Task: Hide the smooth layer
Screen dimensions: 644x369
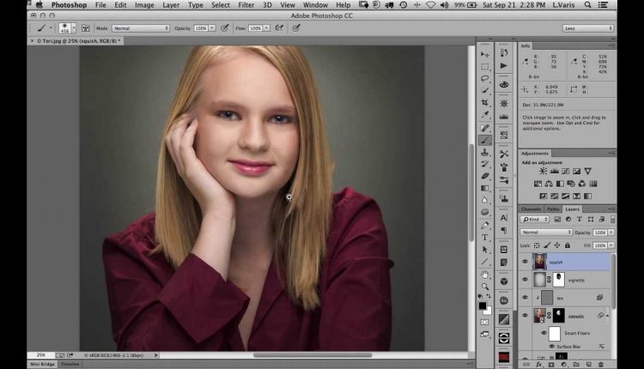Action: pos(525,316)
